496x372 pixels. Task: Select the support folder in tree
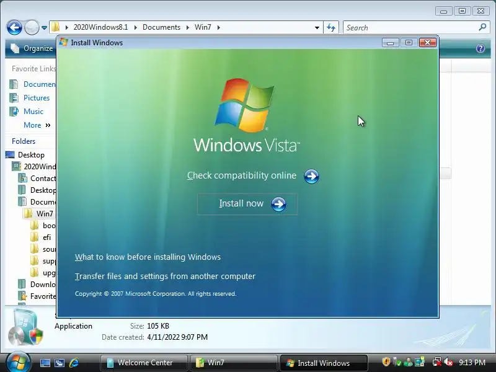[43, 261]
